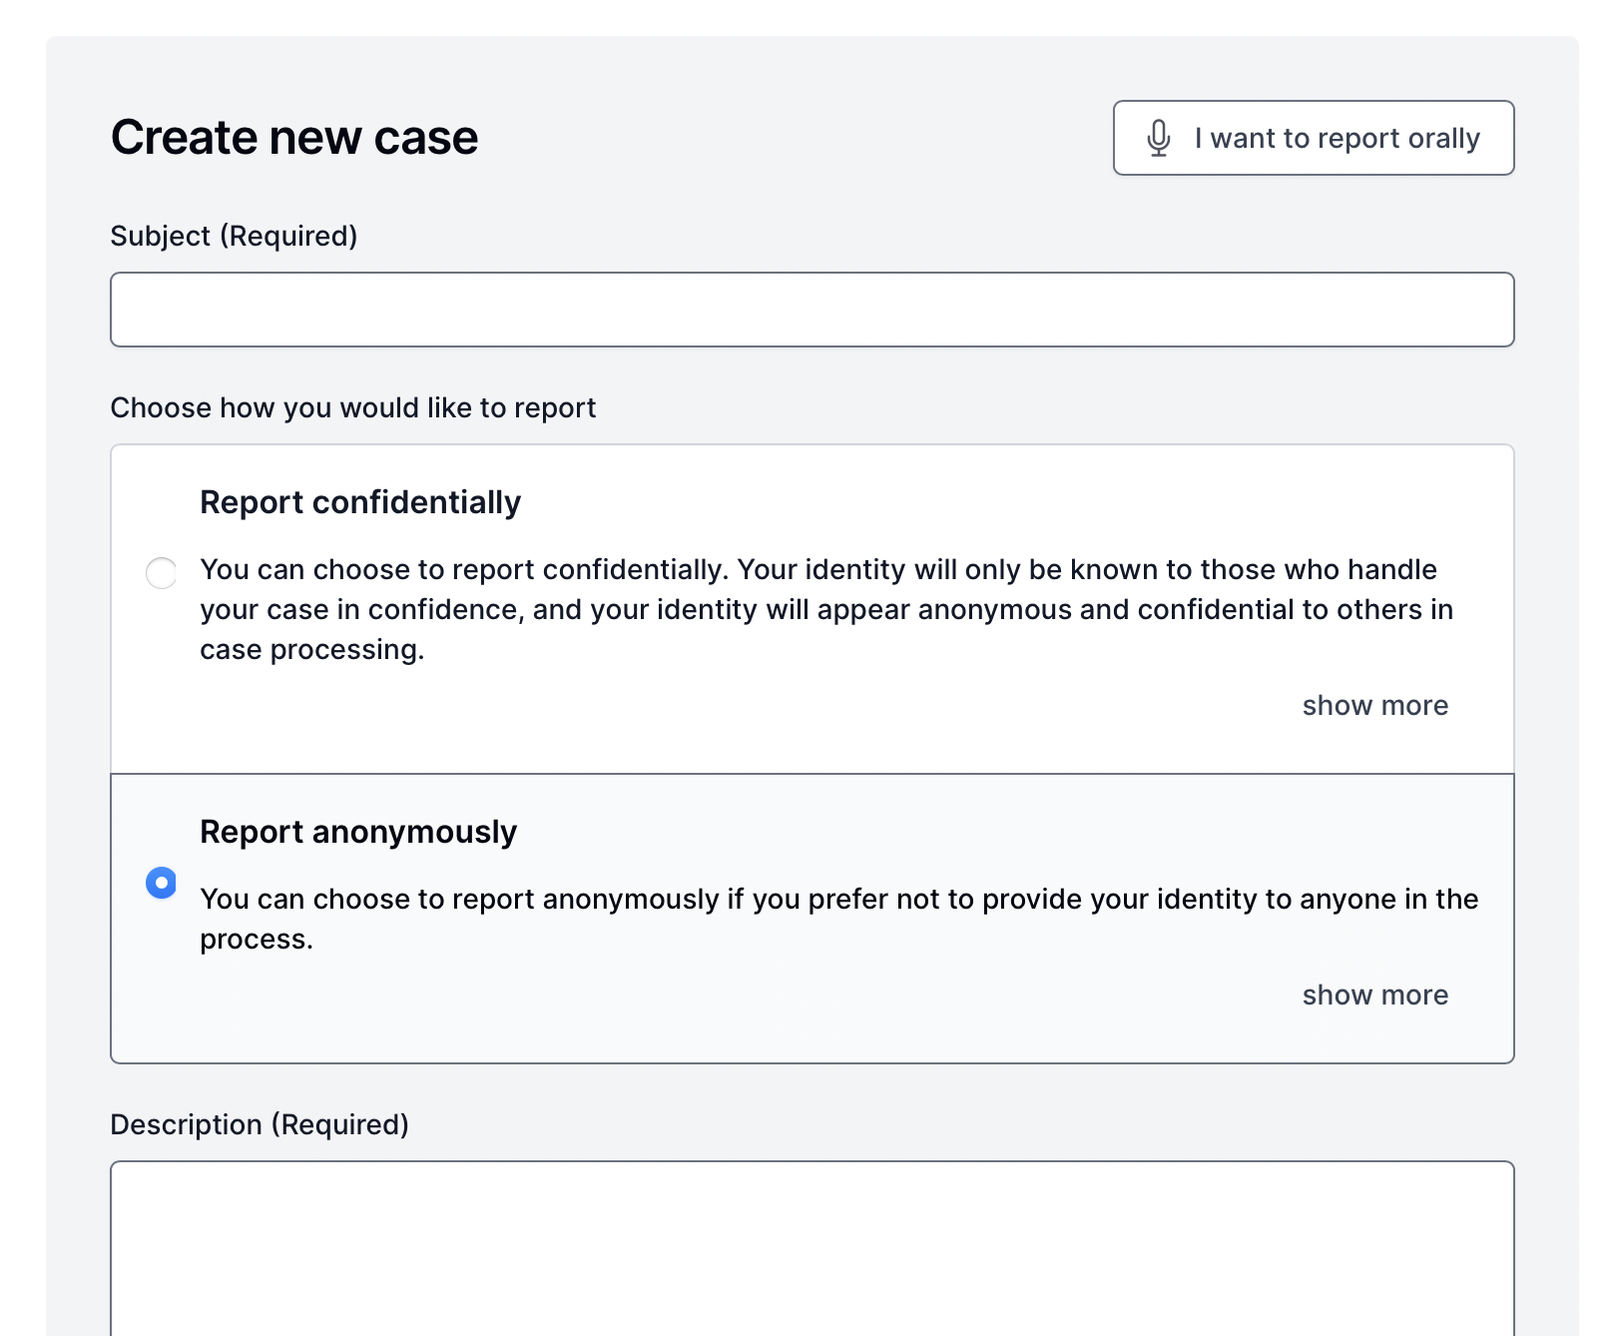Click the 'Create new case' title
The image size is (1619, 1336).
293,137
